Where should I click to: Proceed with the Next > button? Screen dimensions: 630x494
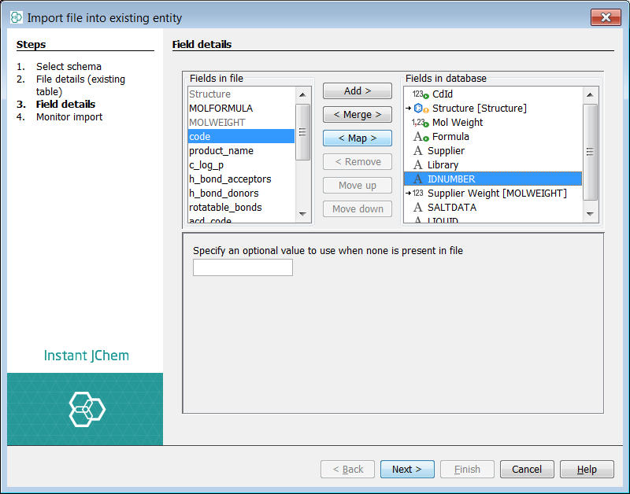[x=406, y=470]
